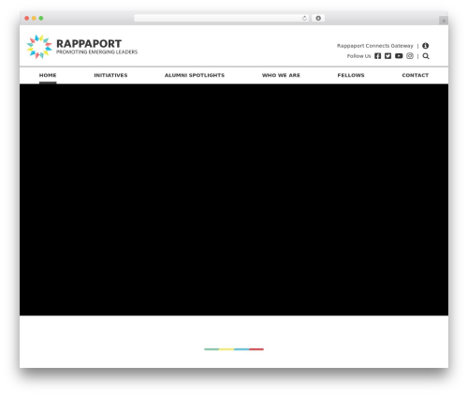The width and height of the screenshot is (468, 396).
Task: Click the Rappaport starburst logo
Action: (39, 47)
